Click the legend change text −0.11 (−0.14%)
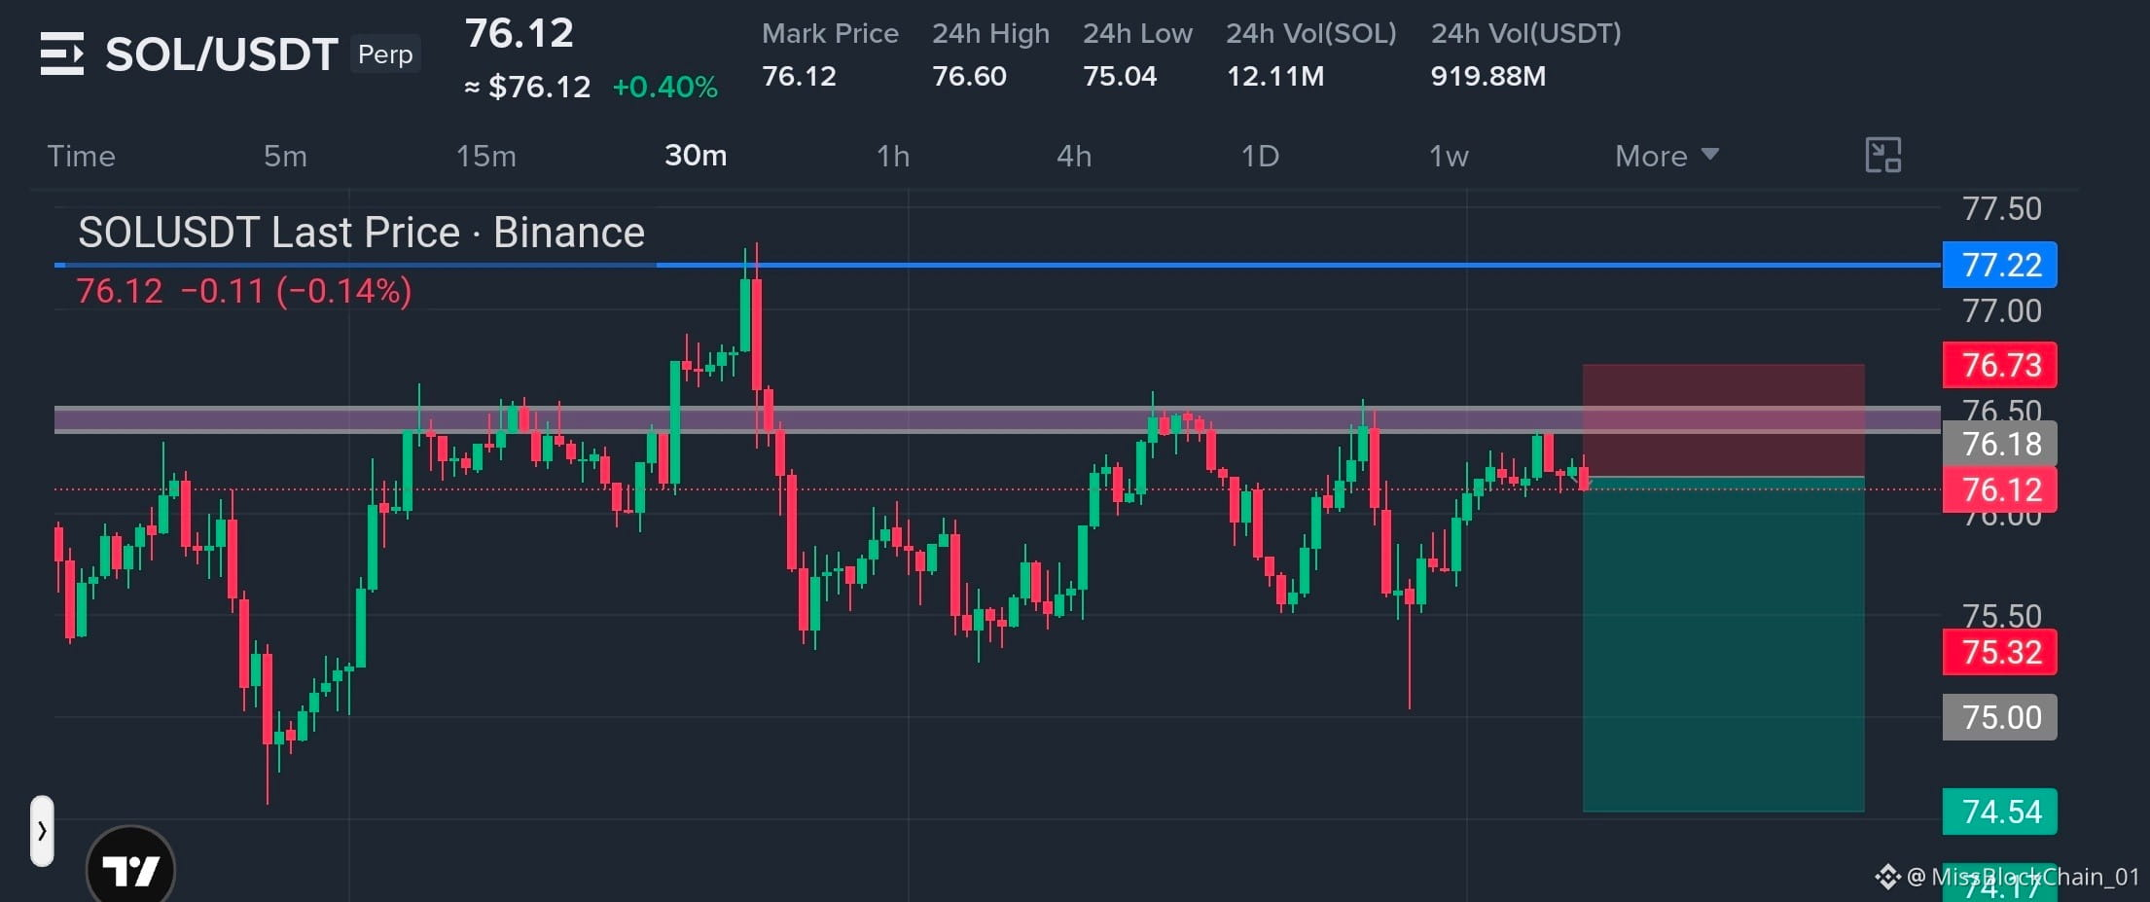Image resolution: width=2150 pixels, height=902 pixels. pyautogui.click(x=297, y=291)
